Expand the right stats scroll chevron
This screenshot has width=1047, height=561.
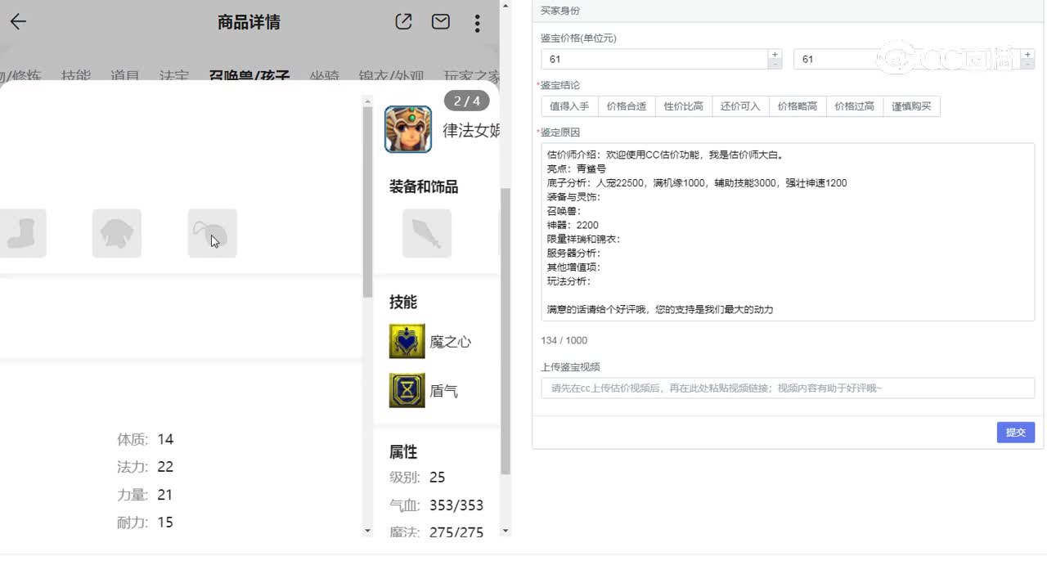506,532
